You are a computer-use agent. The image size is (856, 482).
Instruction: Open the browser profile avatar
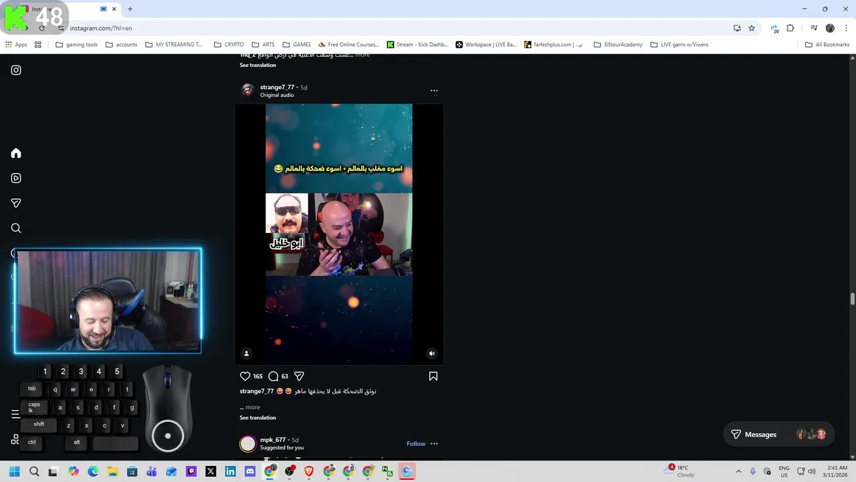click(x=830, y=28)
